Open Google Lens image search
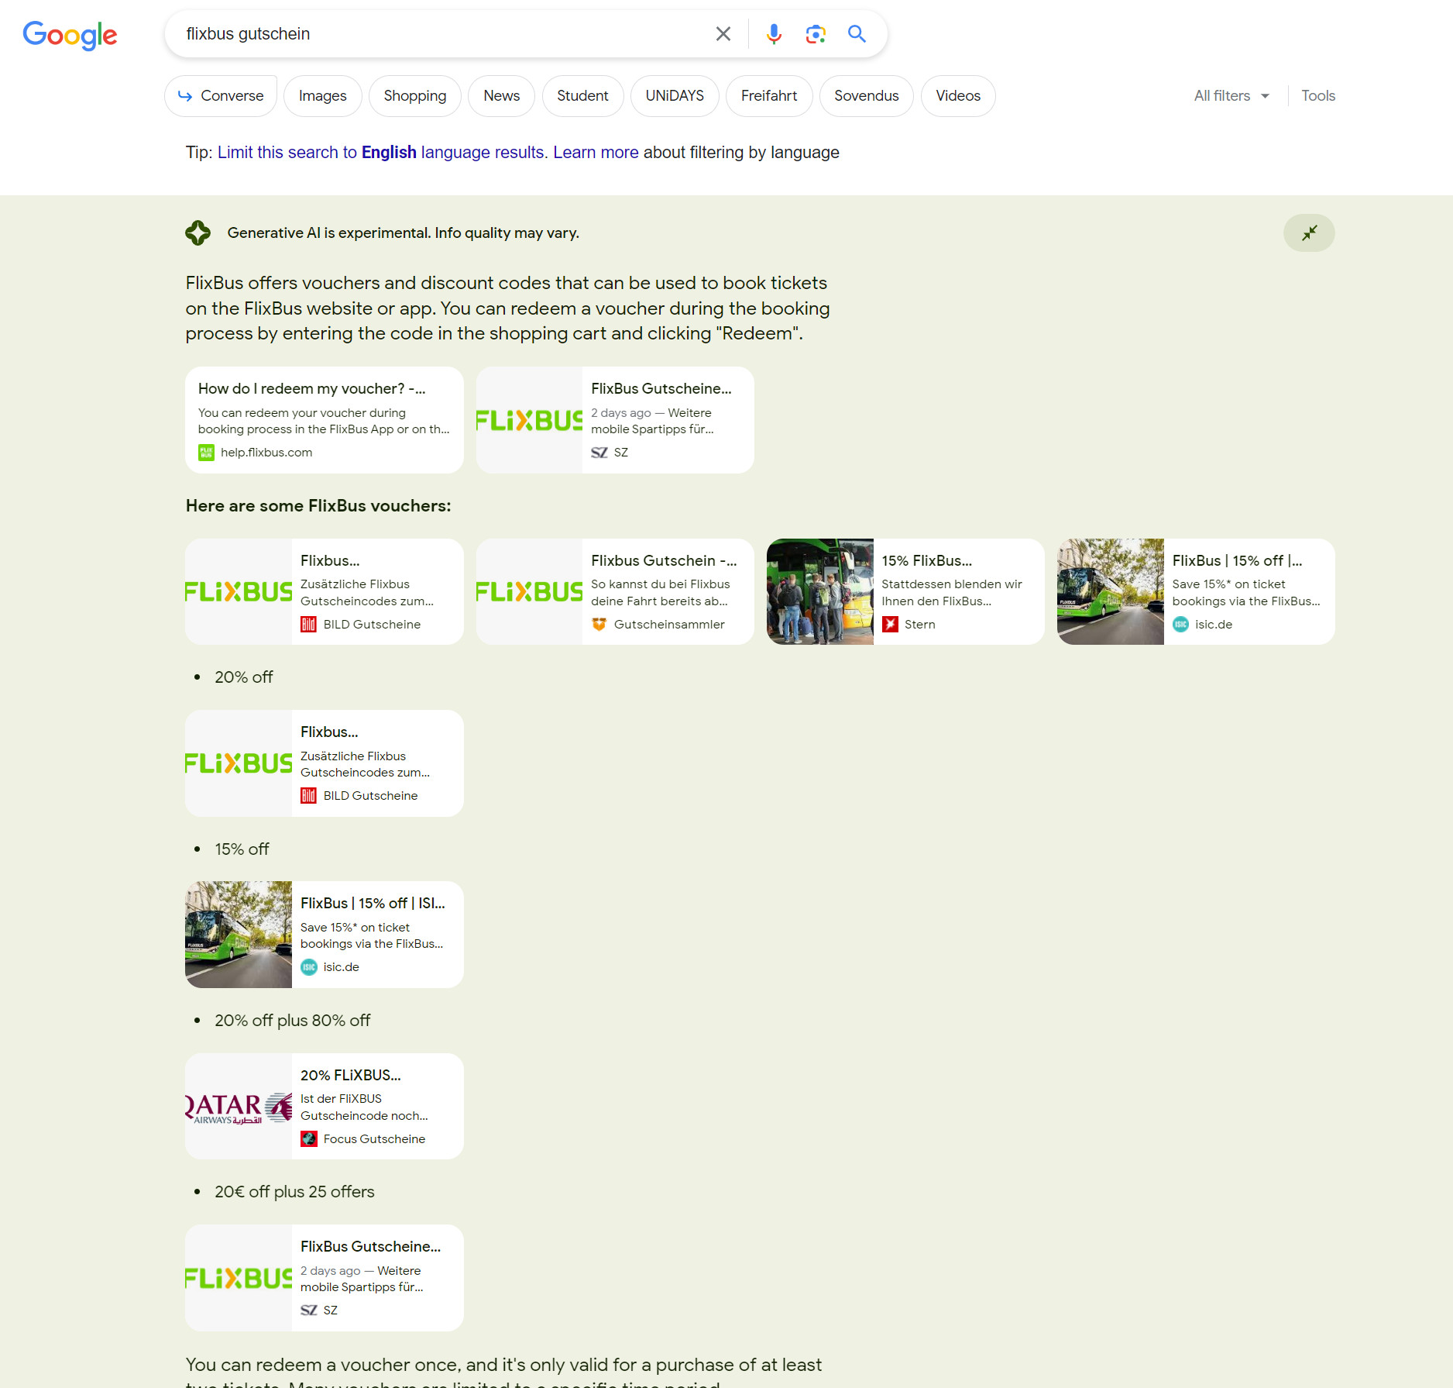Screen dimensions: 1453x1388 [x=815, y=34]
